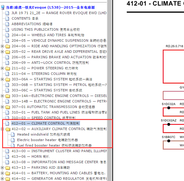Select USING THIS PUBLICATION entry
The image size is (184, 181).
coord(46,29)
